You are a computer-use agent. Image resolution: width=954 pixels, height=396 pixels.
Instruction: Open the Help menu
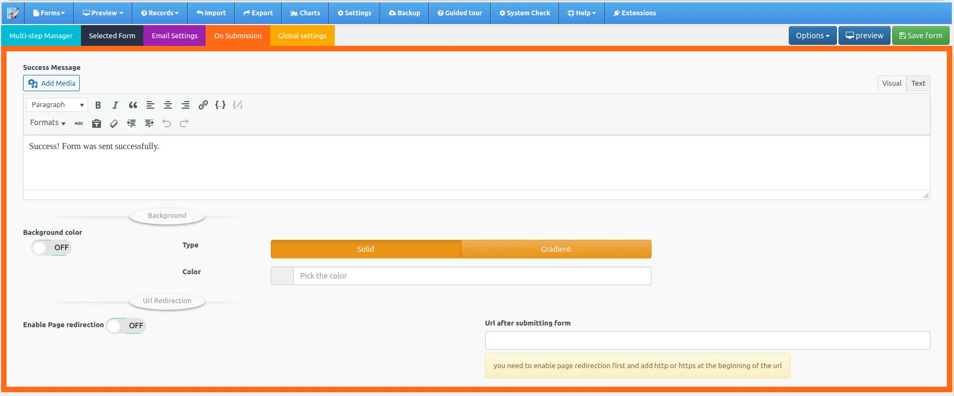point(581,13)
